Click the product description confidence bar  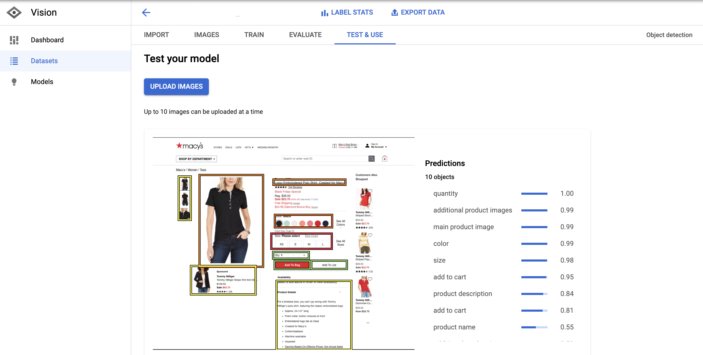tap(534, 294)
